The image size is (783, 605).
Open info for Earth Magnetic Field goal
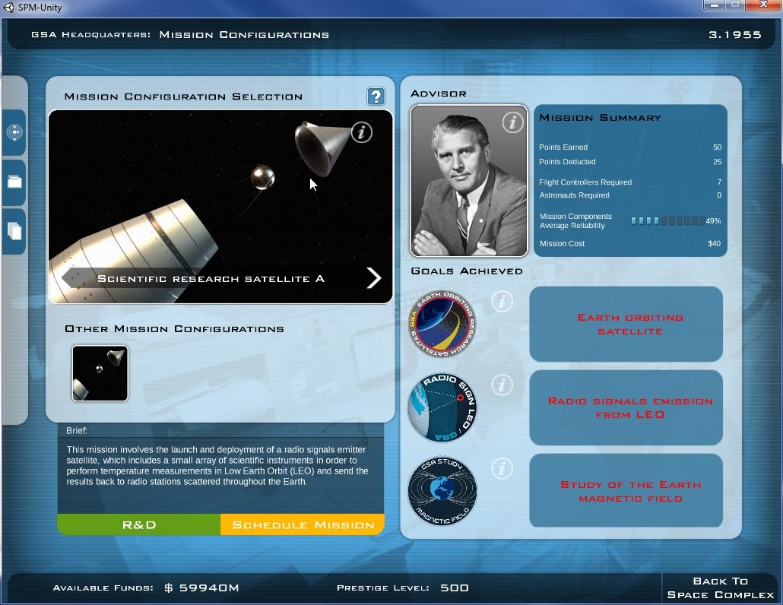[502, 469]
